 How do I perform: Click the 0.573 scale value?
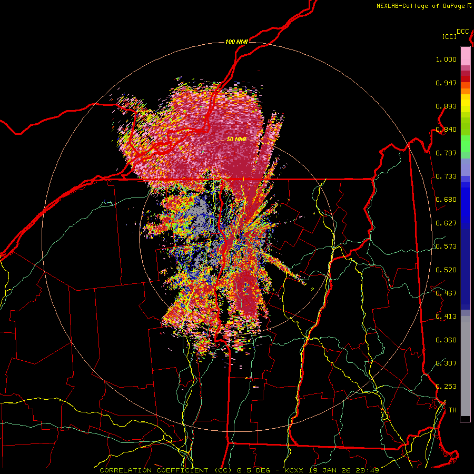[446, 246]
